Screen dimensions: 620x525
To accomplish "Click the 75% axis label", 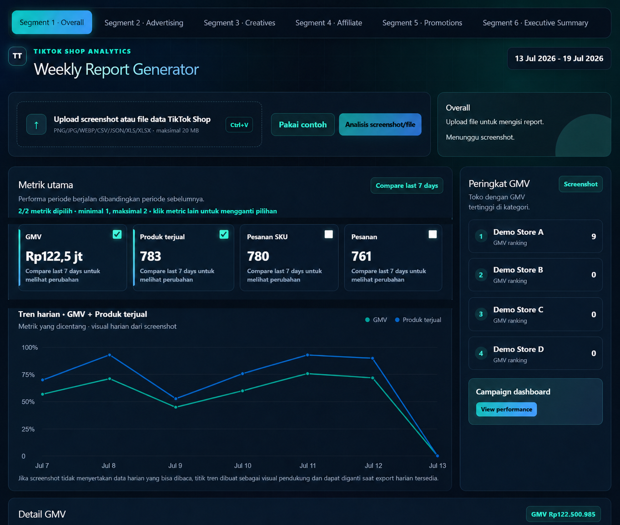I will 28,375.
